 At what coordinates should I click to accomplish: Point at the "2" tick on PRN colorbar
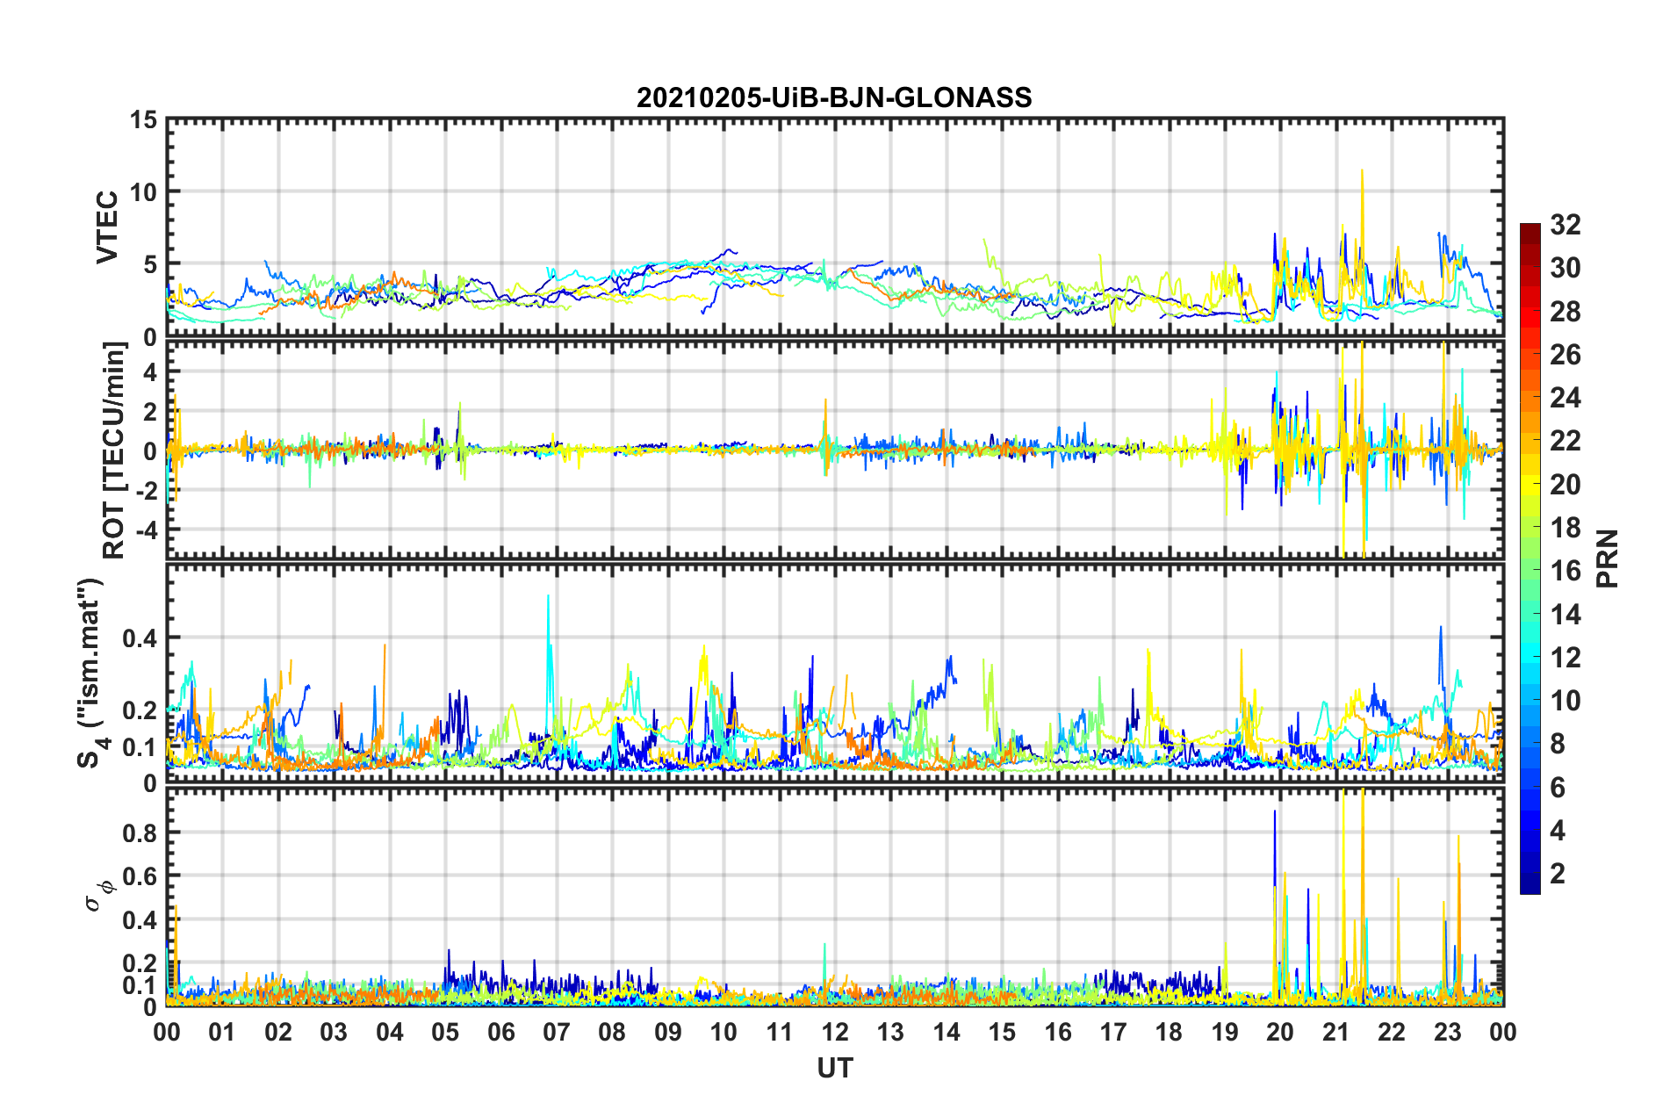pos(1558,874)
